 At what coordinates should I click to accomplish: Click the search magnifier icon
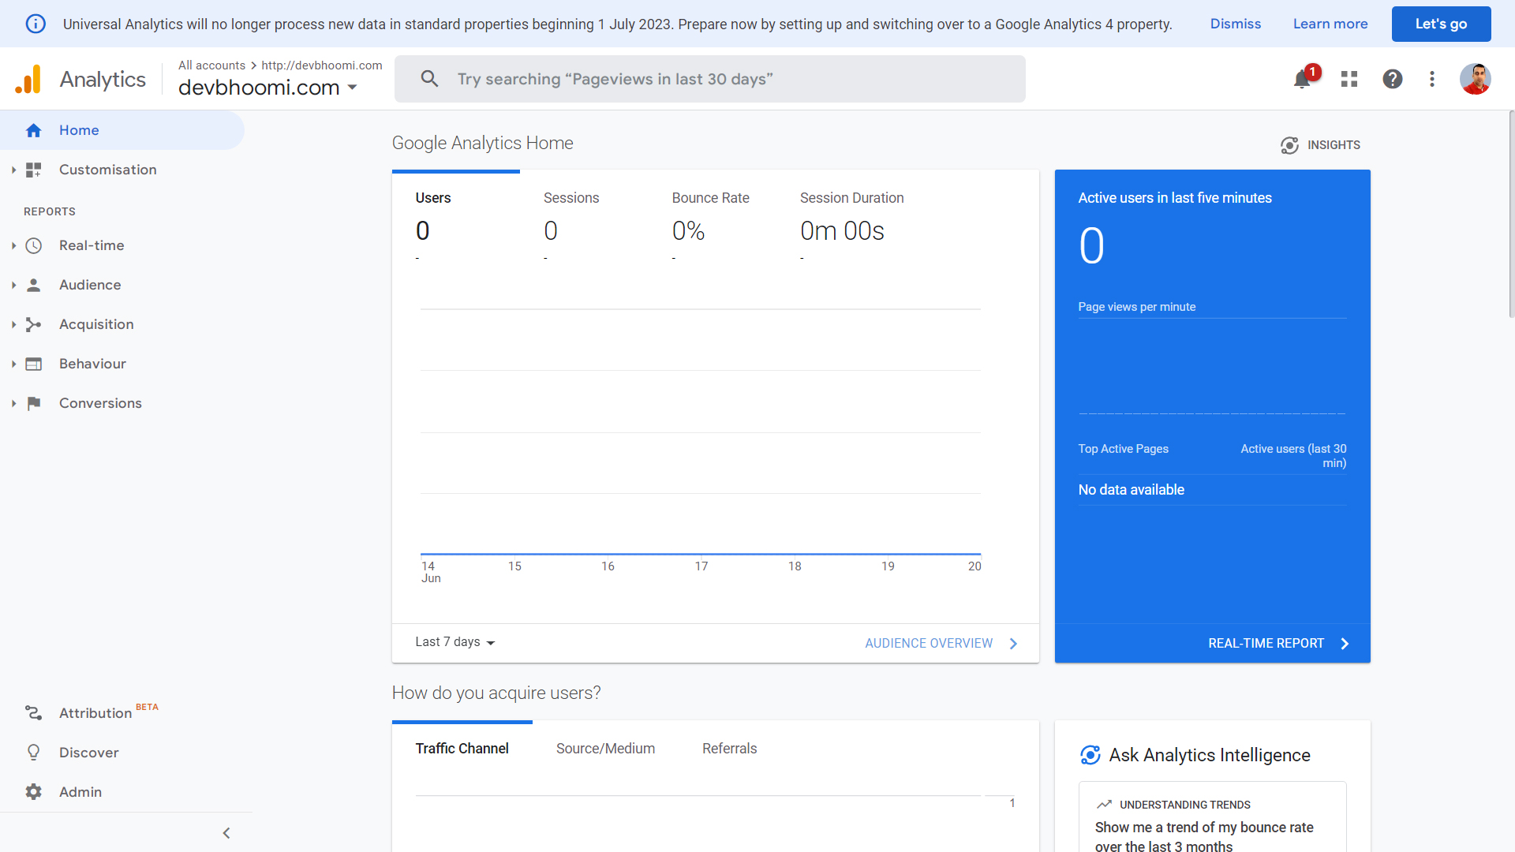pyautogui.click(x=429, y=79)
